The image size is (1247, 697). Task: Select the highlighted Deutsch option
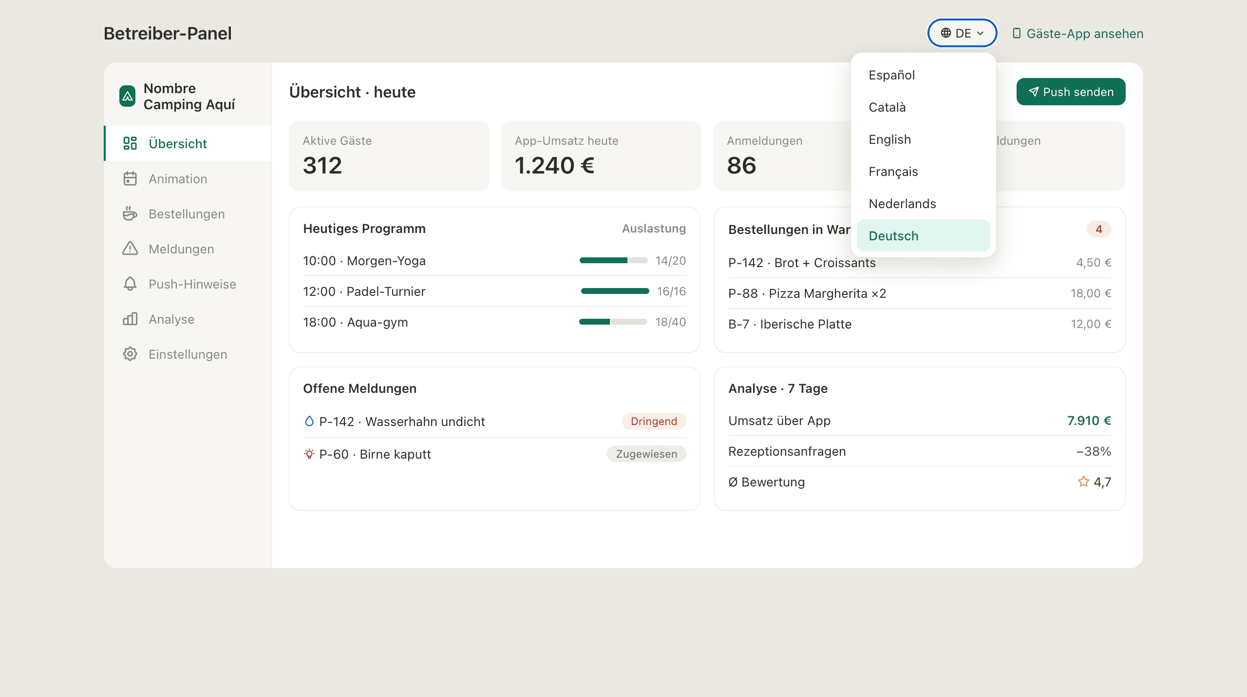click(x=923, y=236)
